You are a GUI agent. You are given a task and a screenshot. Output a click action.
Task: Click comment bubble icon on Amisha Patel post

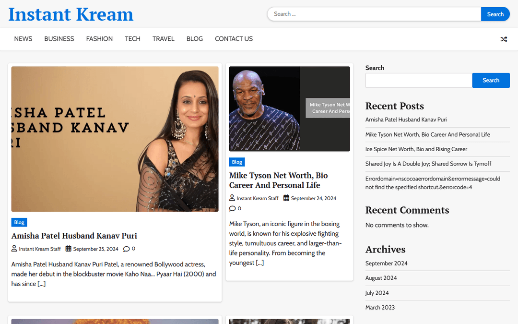click(126, 249)
